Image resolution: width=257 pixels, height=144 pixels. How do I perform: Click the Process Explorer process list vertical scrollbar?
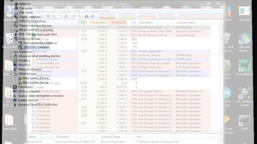(221, 75)
